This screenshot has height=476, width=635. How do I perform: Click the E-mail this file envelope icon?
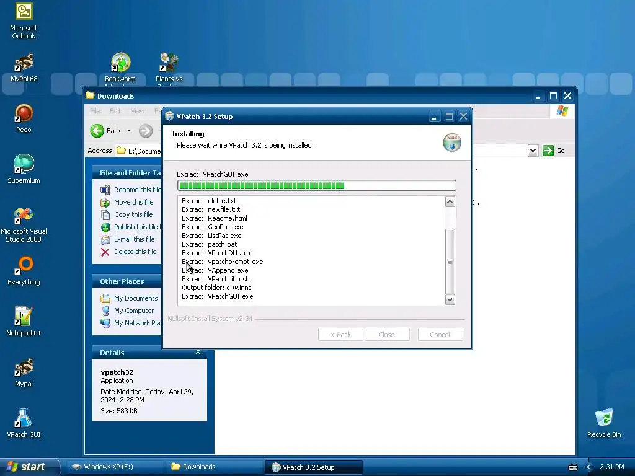pyautogui.click(x=105, y=240)
